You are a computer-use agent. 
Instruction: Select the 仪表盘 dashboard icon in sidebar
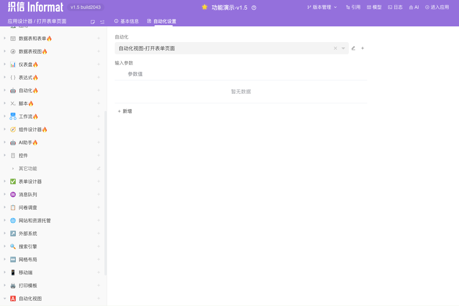pos(13,64)
